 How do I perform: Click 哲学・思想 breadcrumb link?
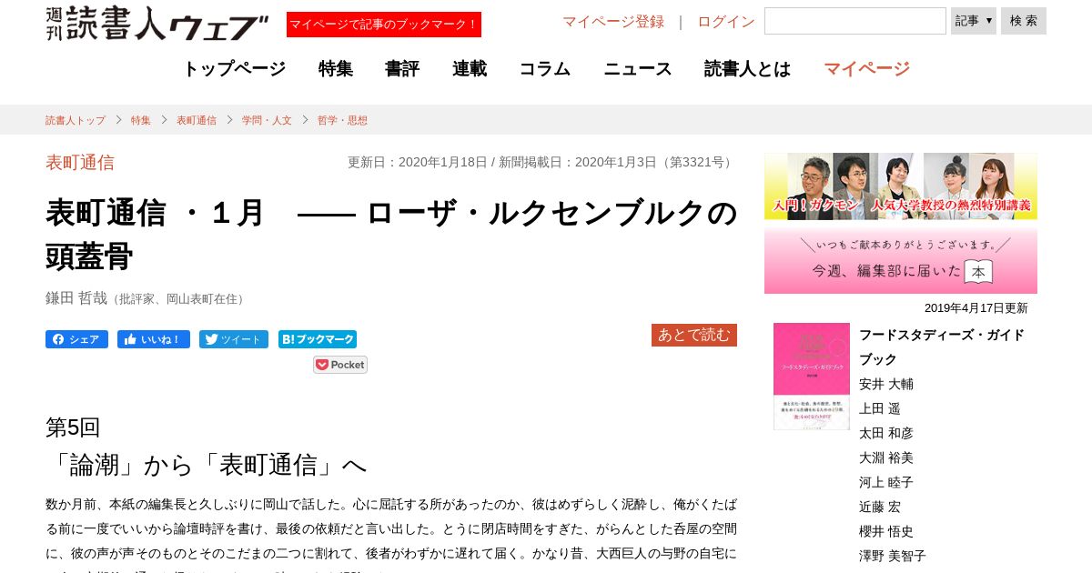point(342,120)
